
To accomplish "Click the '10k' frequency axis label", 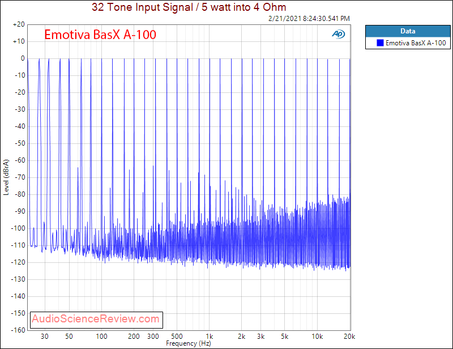I will tap(317, 337).
